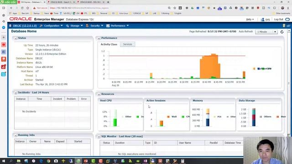Sort Running Jobs by Elapsed column
292x164 pixels.
tap(60, 142)
